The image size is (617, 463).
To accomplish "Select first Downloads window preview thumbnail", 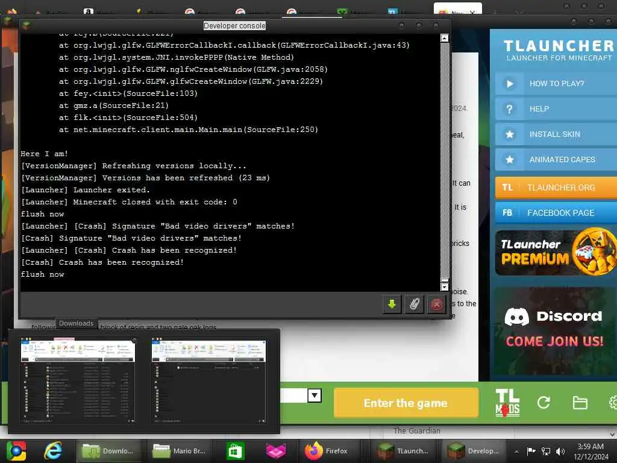I will tap(78, 380).
